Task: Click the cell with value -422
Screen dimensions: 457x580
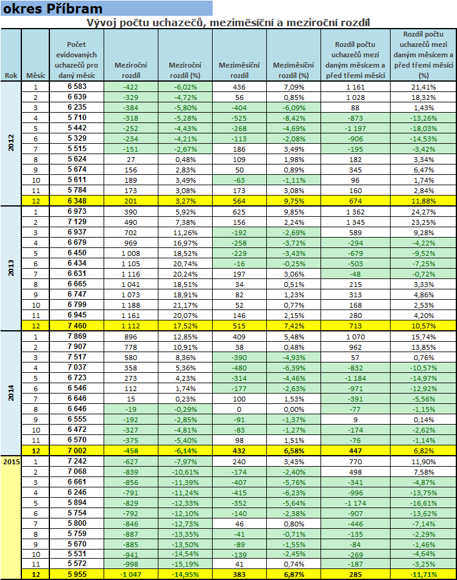Action: (x=131, y=87)
